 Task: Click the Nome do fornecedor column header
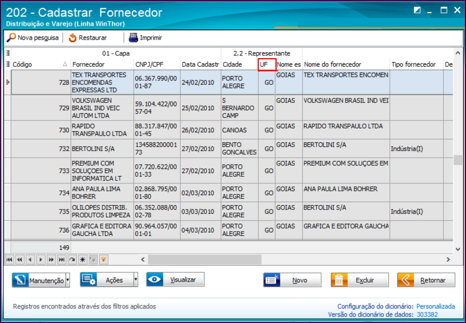point(346,64)
